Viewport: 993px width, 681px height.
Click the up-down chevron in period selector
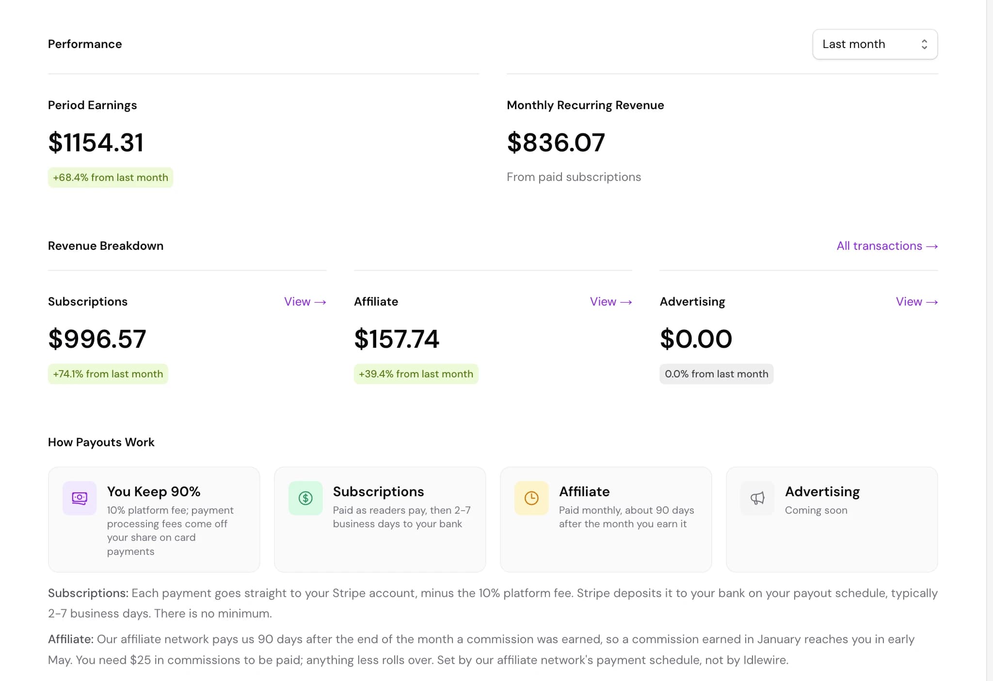pyautogui.click(x=924, y=44)
